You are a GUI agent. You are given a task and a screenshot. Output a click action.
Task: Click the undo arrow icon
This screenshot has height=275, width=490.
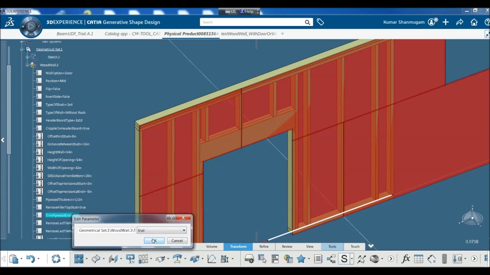tap(31, 259)
